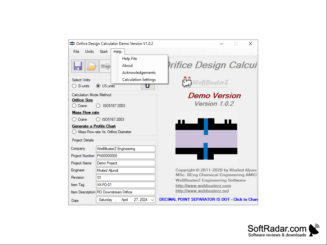Click the Company input field
The width and height of the screenshot is (327, 245).
126,149
